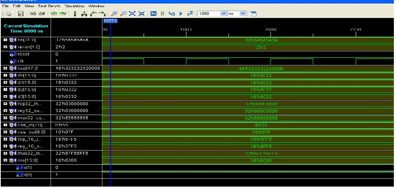Expand the mux32_ou bus
396x189 pixels.
coord(5,118)
